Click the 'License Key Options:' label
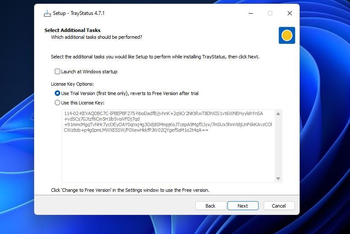Viewport: 350px width, 234px height. pos(72,84)
